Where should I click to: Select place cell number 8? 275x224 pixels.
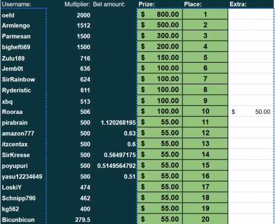click(x=205, y=90)
